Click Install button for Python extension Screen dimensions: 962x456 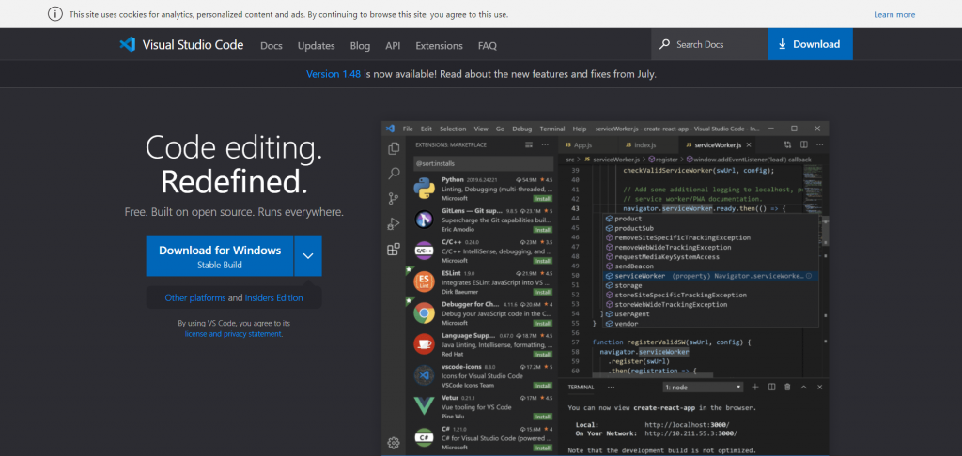pyautogui.click(x=542, y=198)
